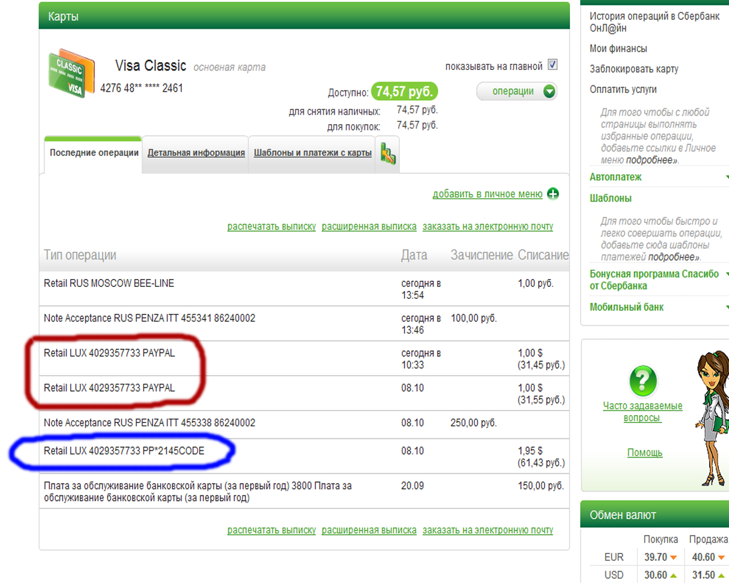
Task: Click the USD buy rate 30.60
Action: 656,575
